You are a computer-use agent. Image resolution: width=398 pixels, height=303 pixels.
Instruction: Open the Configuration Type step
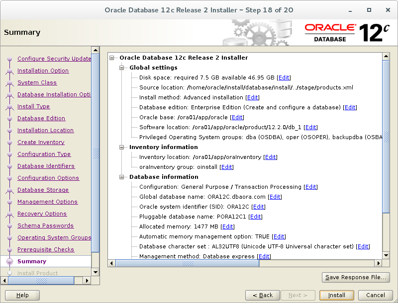pyautogui.click(x=44, y=154)
